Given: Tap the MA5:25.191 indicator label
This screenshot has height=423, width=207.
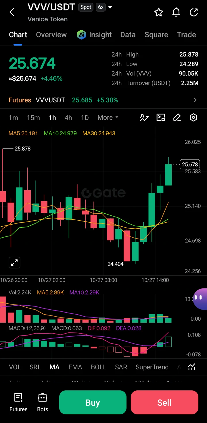Looking at the screenshot, I should 23,133.
